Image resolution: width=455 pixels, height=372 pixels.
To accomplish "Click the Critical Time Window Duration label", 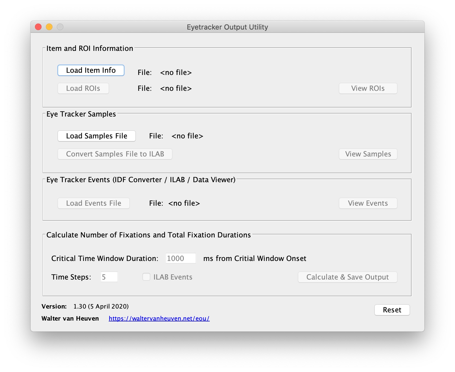I will (105, 258).
